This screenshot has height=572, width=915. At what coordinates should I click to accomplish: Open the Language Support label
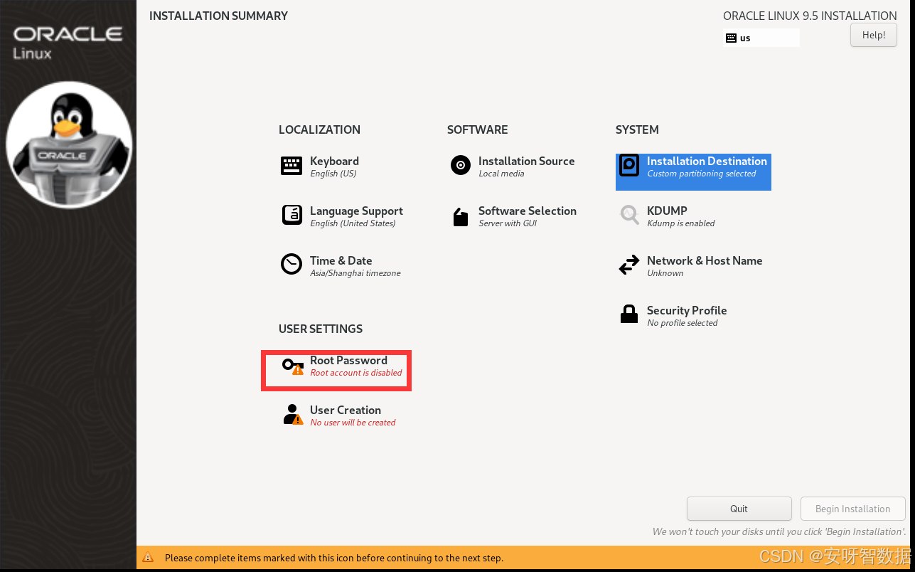[x=356, y=211]
